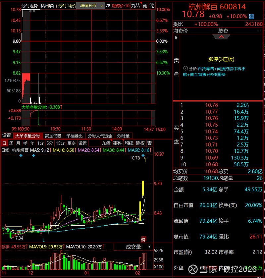This screenshot has width=265, height=278.
Task: Click the L marker on the K-line chart
Action: tap(43, 240)
